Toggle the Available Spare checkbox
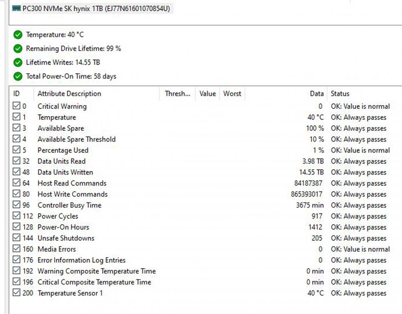Screen dimensions: 402x314 [x=16, y=128]
